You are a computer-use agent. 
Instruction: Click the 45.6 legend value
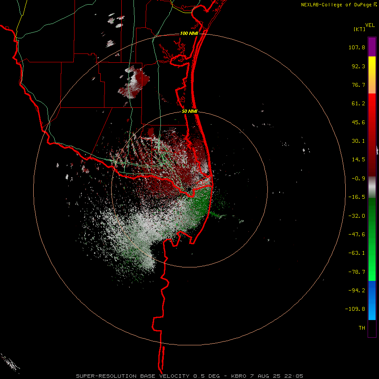point(358,122)
